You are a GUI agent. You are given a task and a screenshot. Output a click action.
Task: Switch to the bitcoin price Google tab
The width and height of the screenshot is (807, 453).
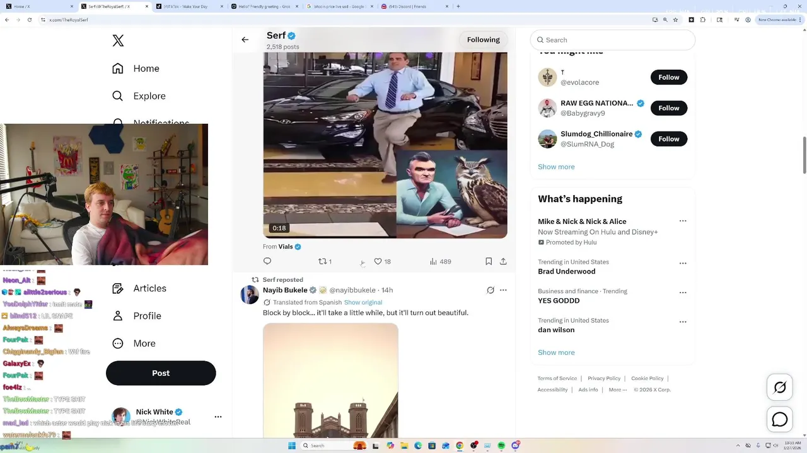tap(339, 6)
